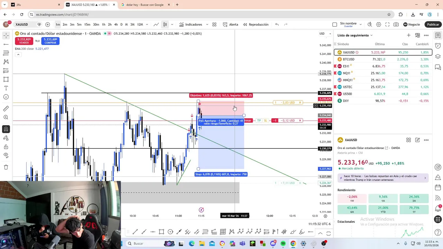Viewport: 443px width, 249px height.
Task: Open a new browser tab
Action: pos(177,5)
